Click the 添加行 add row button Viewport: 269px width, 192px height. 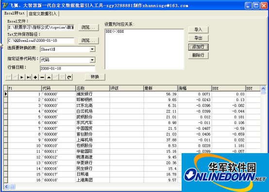(198, 47)
